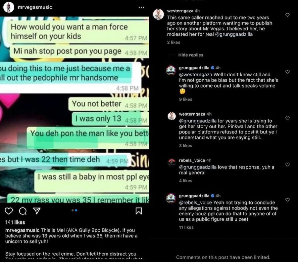
Task: View the 11 likes on last grunggaadzilla reply
Action: pyautogui.click(x=186, y=227)
